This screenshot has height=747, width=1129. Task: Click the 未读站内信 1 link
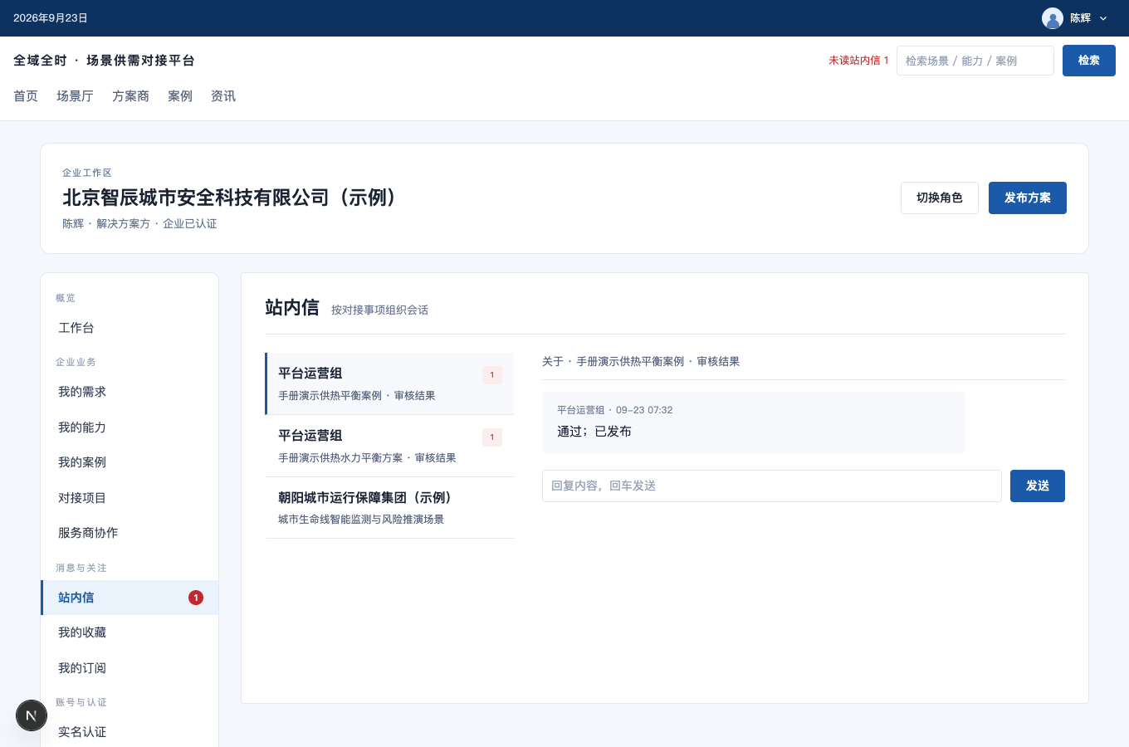click(858, 61)
